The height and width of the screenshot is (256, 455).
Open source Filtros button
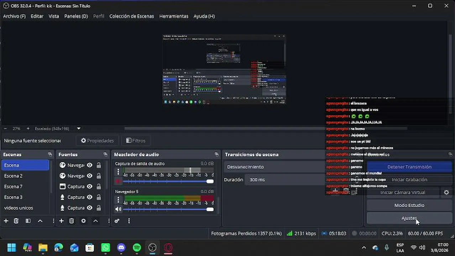click(136, 140)
